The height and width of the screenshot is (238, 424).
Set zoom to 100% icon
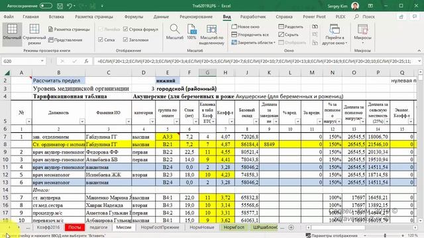click(191, 32)
